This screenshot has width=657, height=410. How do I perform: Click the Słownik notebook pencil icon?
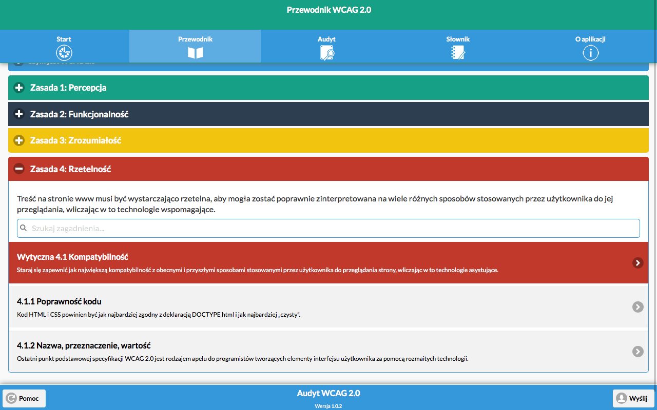(458, 53)
